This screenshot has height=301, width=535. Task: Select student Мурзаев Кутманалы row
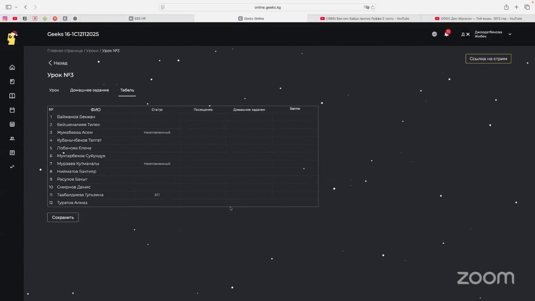[x=183, y=163]
